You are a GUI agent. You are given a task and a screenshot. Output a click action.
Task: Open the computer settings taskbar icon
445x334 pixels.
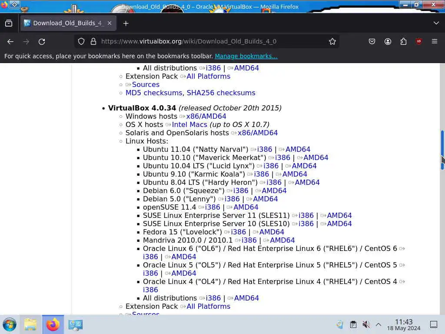[x=76, y=324]
